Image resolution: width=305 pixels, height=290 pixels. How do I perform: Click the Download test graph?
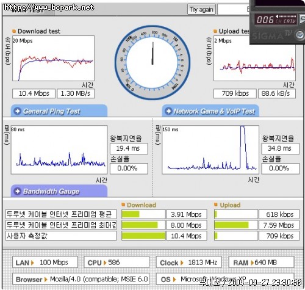54,59
